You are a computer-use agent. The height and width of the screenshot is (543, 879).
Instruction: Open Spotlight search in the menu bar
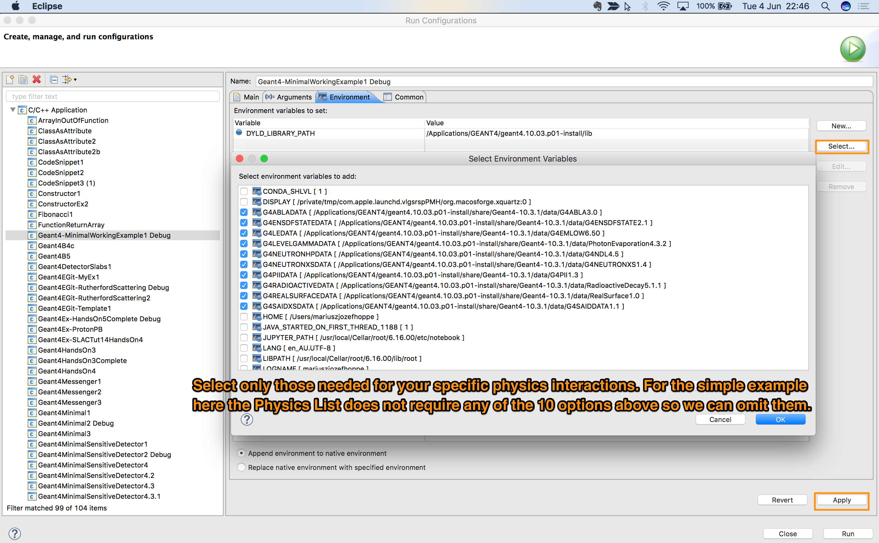pos(826,6)
